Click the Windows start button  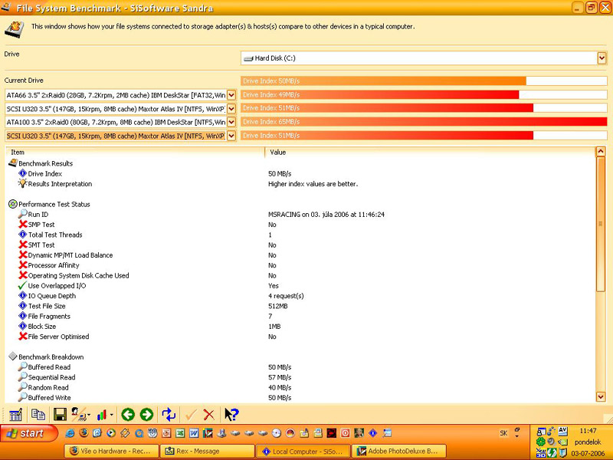point(28,433)
